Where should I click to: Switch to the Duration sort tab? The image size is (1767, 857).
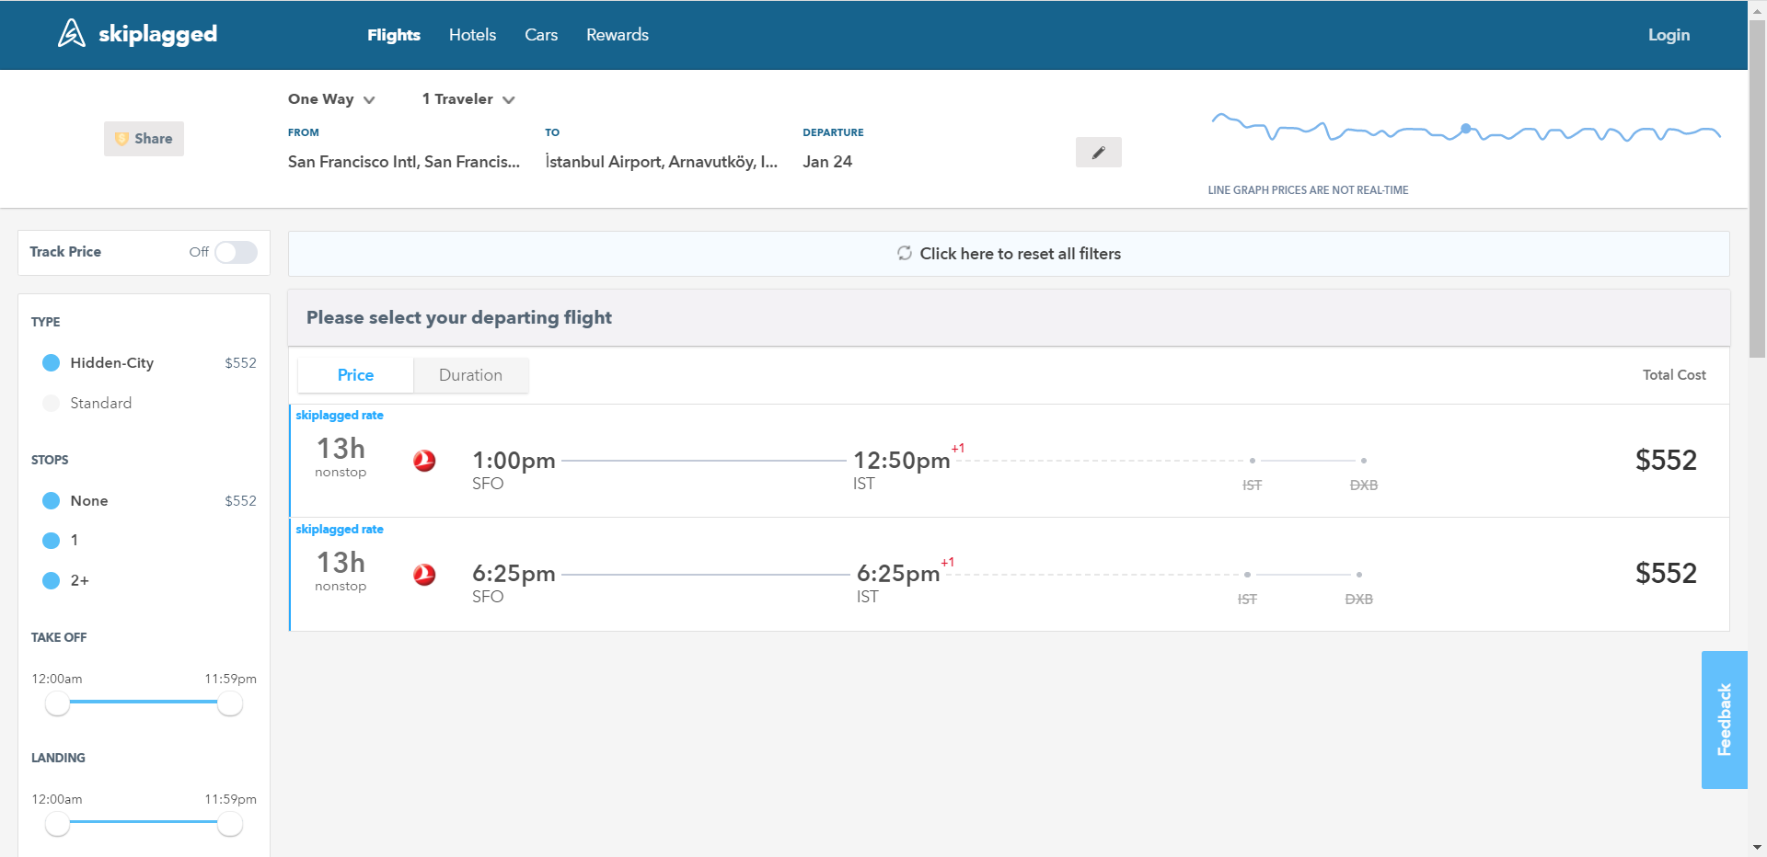coord(470,375)
